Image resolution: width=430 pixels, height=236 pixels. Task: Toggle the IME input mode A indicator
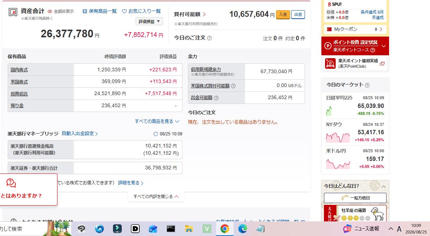399,229
